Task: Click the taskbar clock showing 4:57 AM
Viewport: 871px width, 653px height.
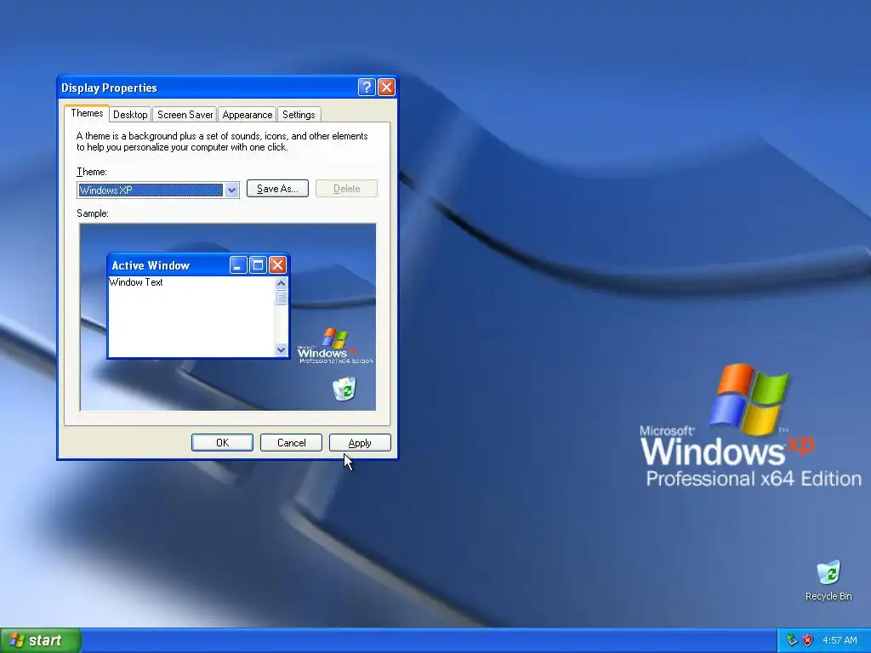Action: (x=840, y=640)
